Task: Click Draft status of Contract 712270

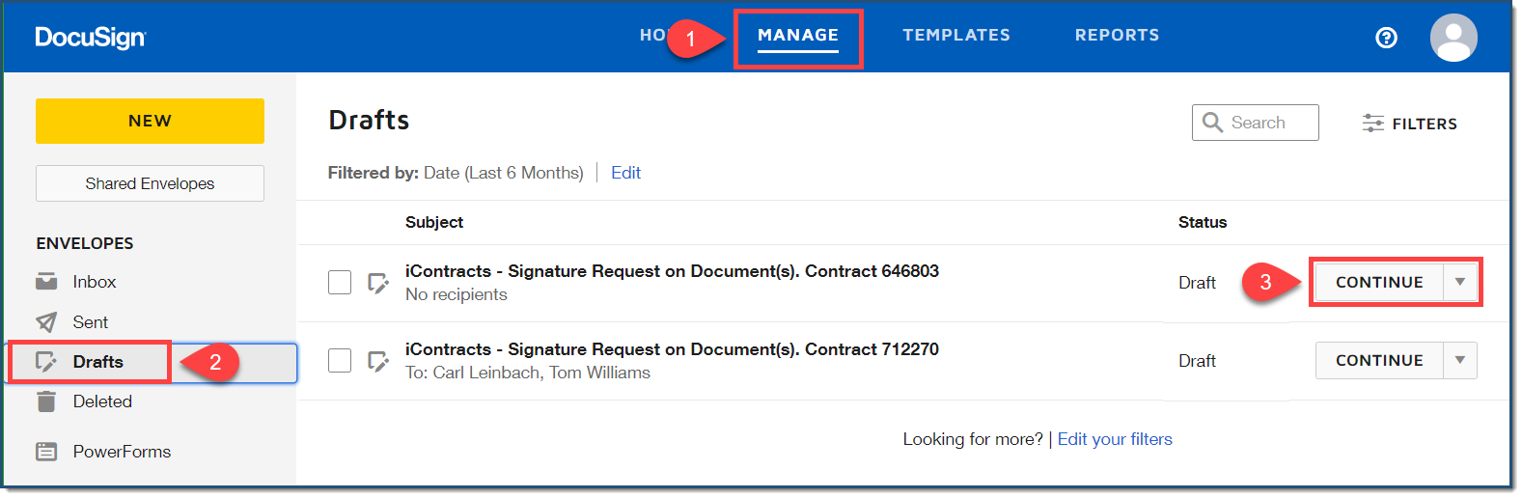Action: point(1197,361)
